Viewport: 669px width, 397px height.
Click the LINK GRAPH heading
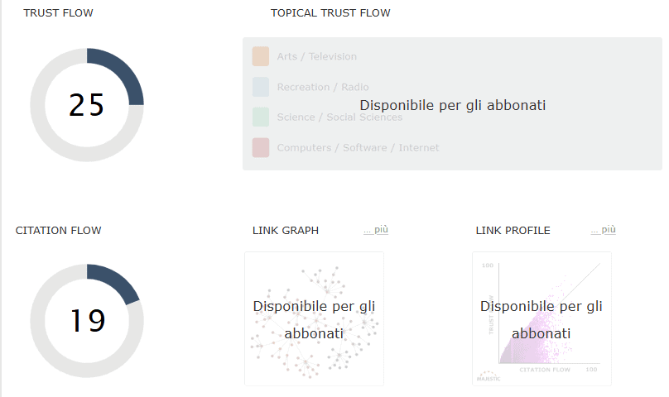click(x=286, y=231)
